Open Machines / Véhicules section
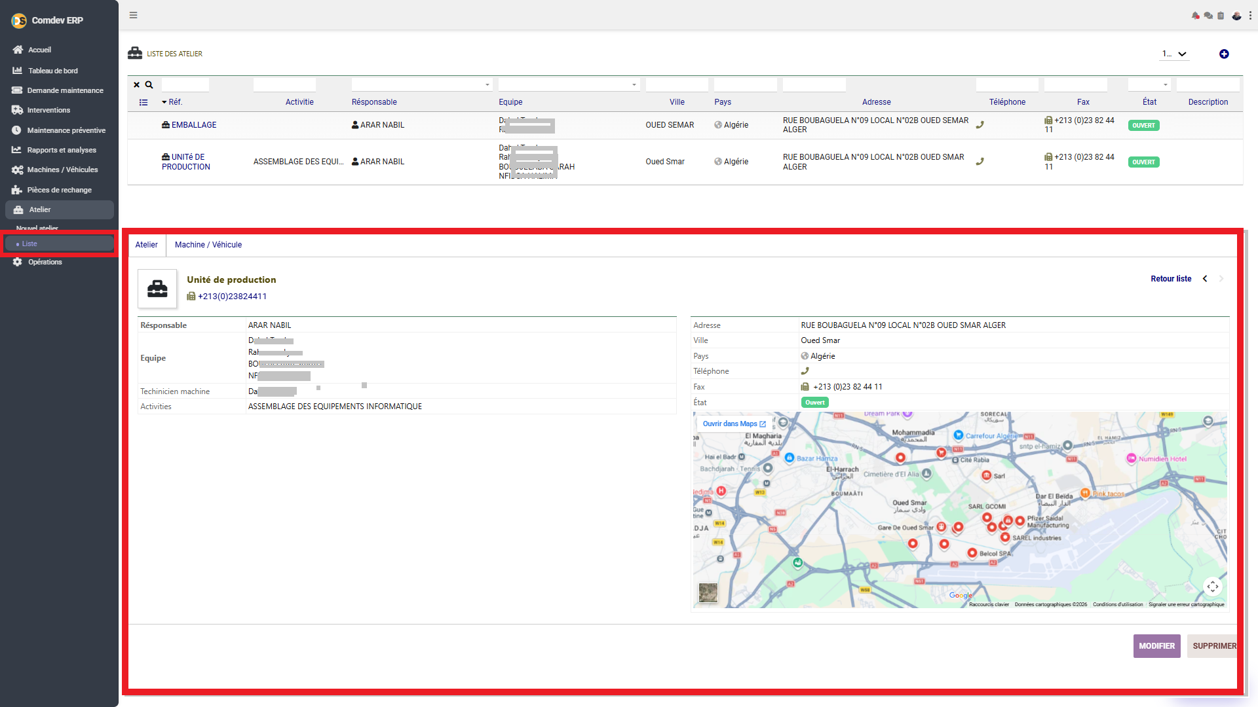 (62, 170)
